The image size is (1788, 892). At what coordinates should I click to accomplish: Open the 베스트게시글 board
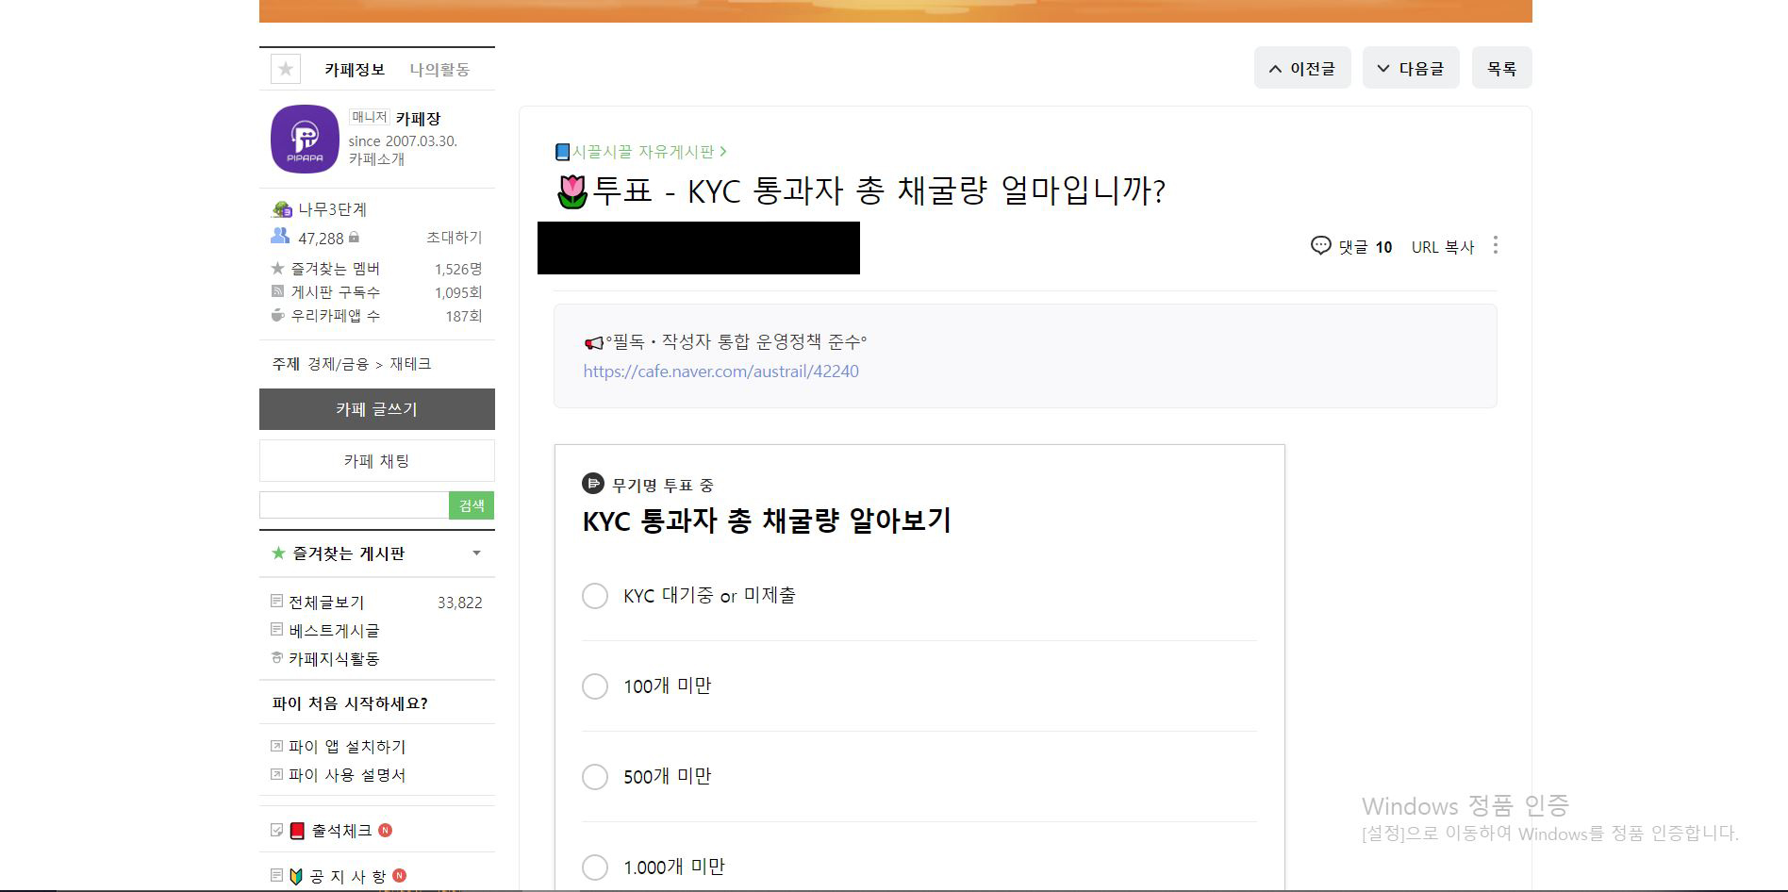click(x=334, y=630)
